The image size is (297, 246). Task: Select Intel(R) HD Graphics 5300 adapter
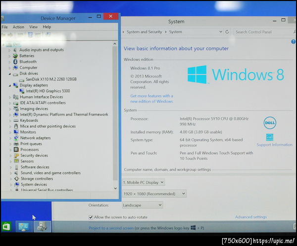[x=48, y=91]
